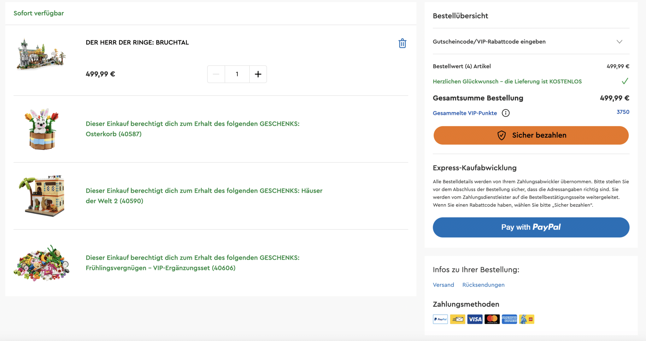Expand Gutscheincode/VIP-Rabattcode chevron

coord(620,42)
